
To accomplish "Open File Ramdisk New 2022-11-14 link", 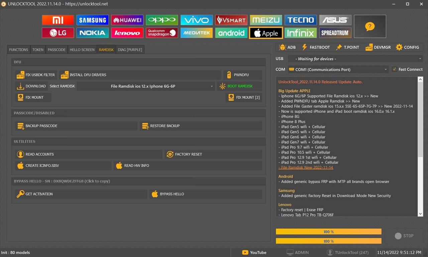I will point(306,168).
